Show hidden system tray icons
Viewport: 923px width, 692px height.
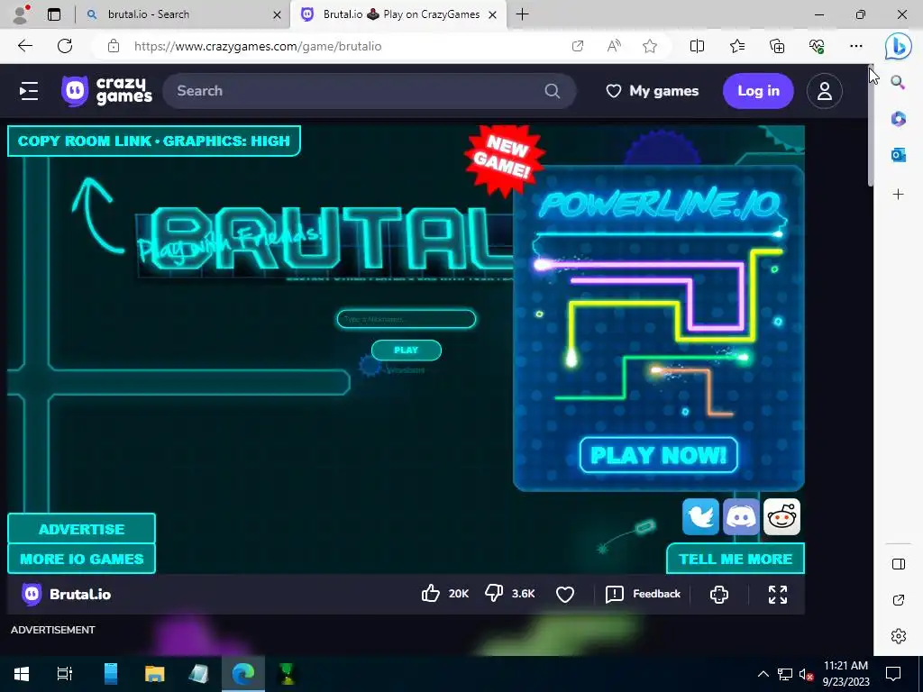coord(763,674)
